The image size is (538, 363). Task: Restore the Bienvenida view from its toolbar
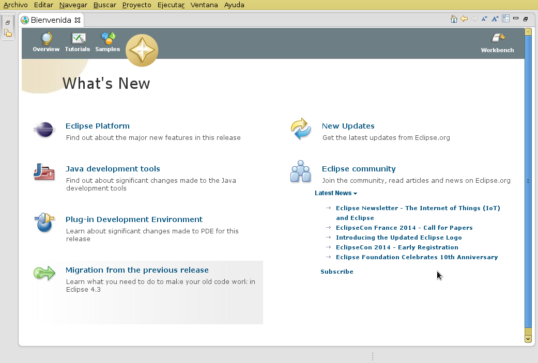click(526, 19)
